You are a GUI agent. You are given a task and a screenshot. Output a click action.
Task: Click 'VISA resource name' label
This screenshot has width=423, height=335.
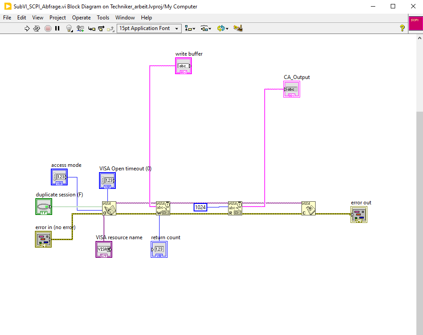(x=119, y=237)
